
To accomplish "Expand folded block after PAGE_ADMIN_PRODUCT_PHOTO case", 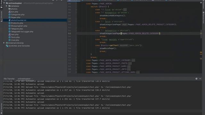I will coord(130,63).
